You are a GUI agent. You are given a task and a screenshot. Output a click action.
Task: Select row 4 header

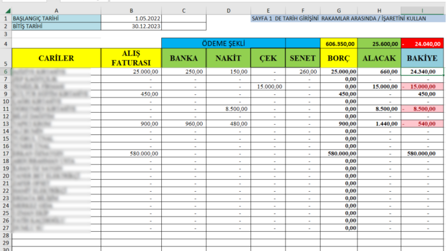(x=6, y=43)
